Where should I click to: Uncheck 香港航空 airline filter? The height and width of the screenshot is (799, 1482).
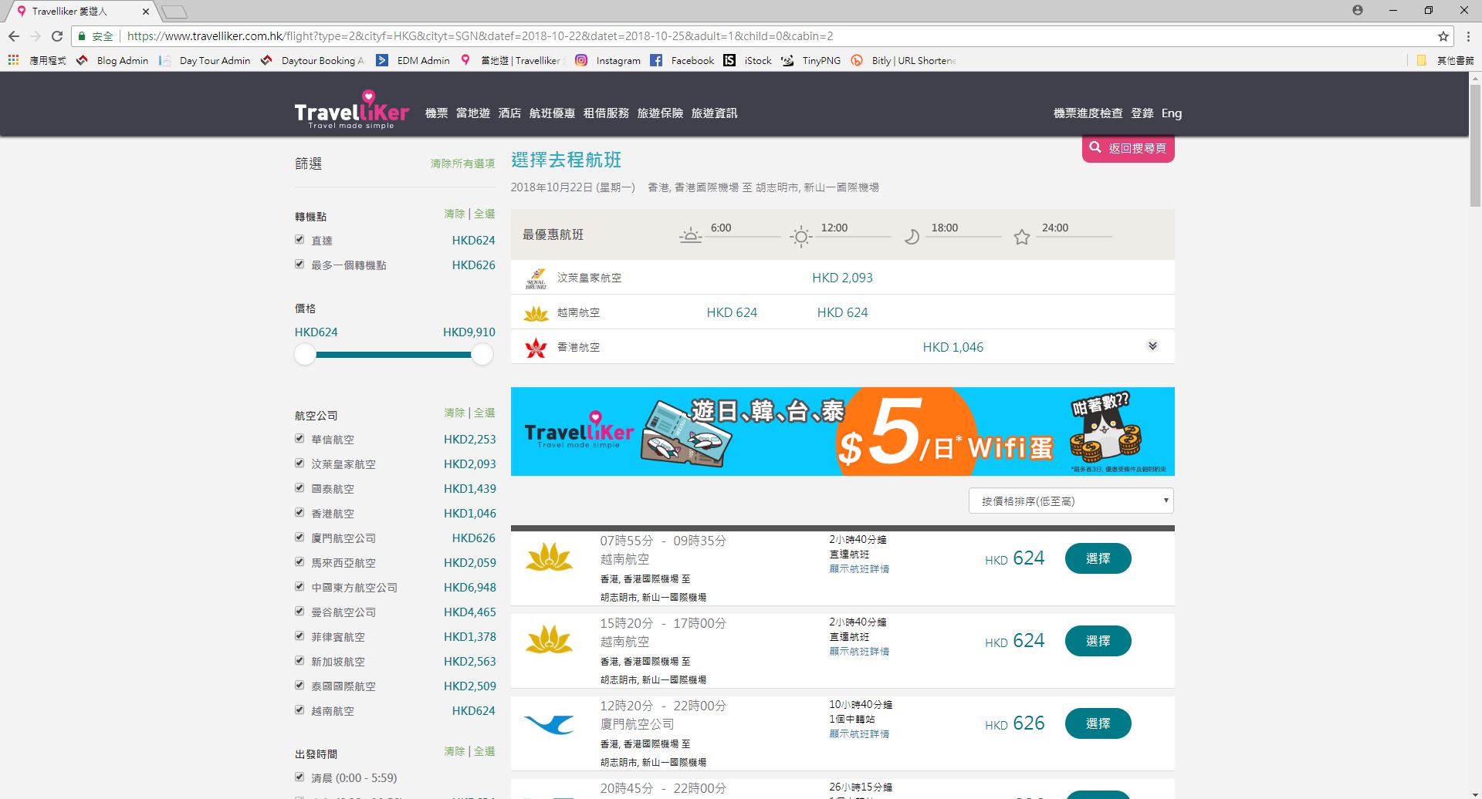point(299,513)
